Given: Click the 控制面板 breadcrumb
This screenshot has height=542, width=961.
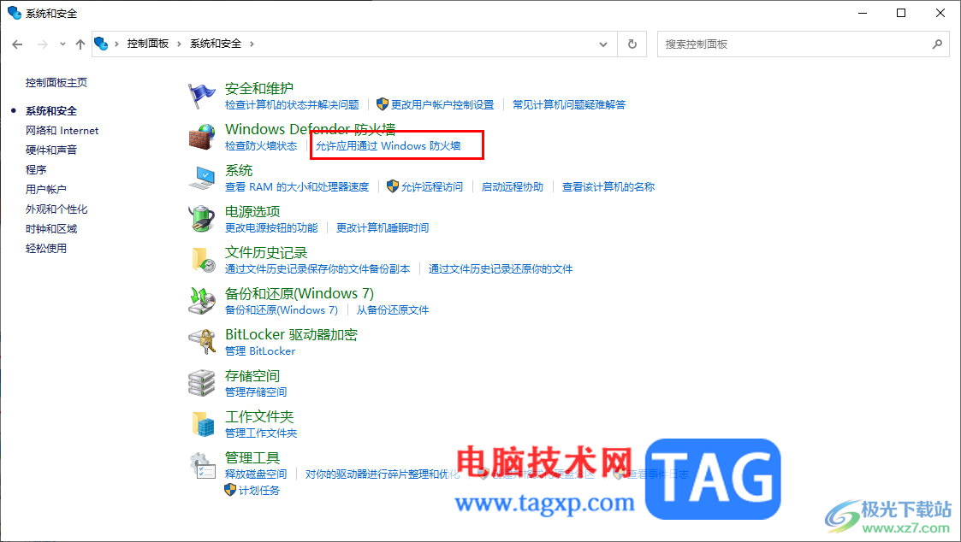Looking at the screenshot, I should point(148,44).
